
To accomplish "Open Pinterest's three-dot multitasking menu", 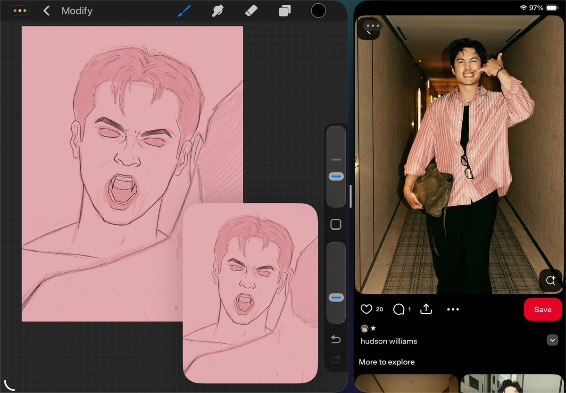I will tap(372, 26).
